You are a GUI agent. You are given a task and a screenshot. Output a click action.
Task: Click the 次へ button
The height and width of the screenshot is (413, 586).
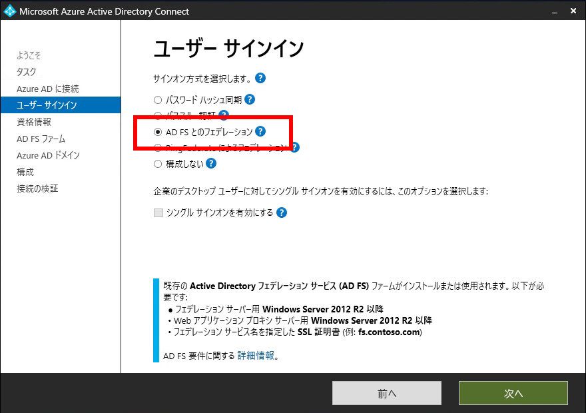click(x=513, y=393)
